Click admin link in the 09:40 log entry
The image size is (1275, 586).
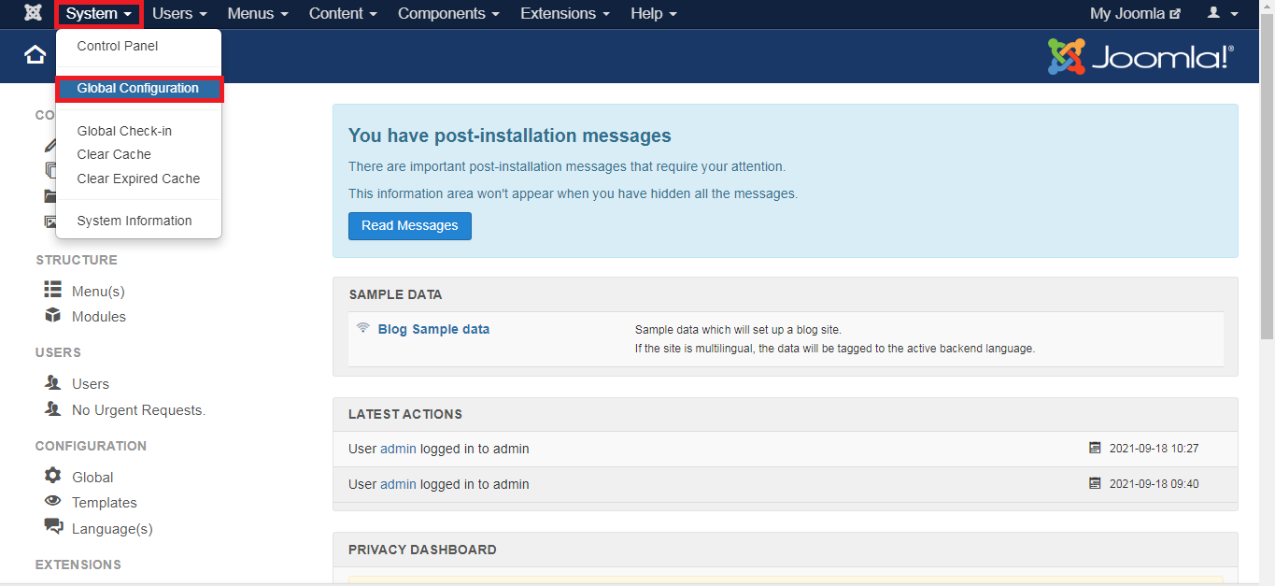(398, 484)
